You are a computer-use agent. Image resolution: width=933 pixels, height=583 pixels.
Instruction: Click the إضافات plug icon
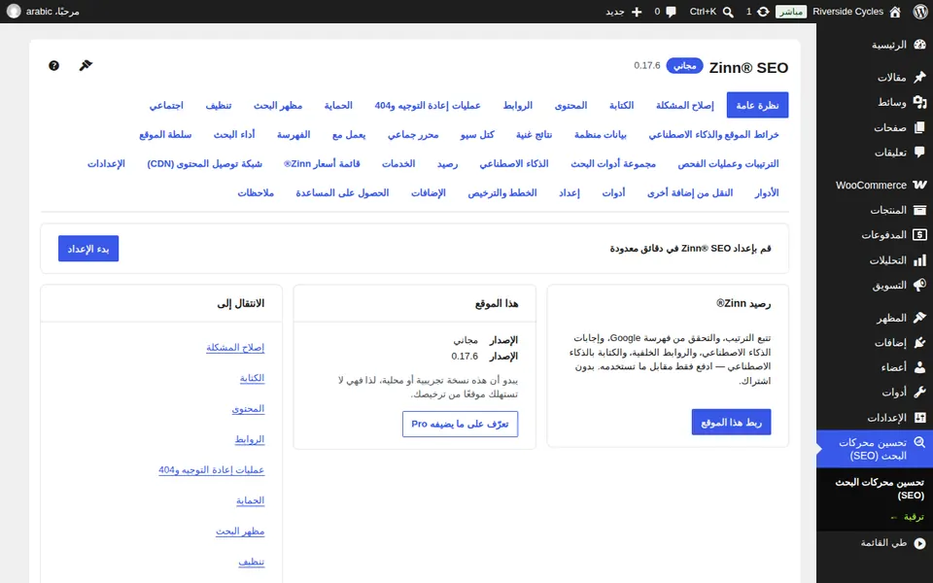click(x=920, y=343)
